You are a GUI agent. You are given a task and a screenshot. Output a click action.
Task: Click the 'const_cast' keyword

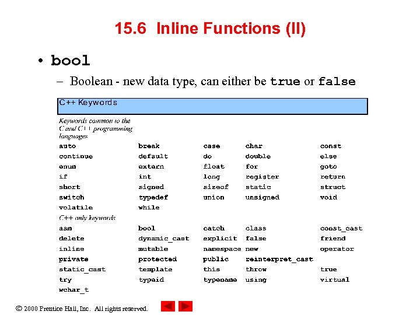point(341,229)
